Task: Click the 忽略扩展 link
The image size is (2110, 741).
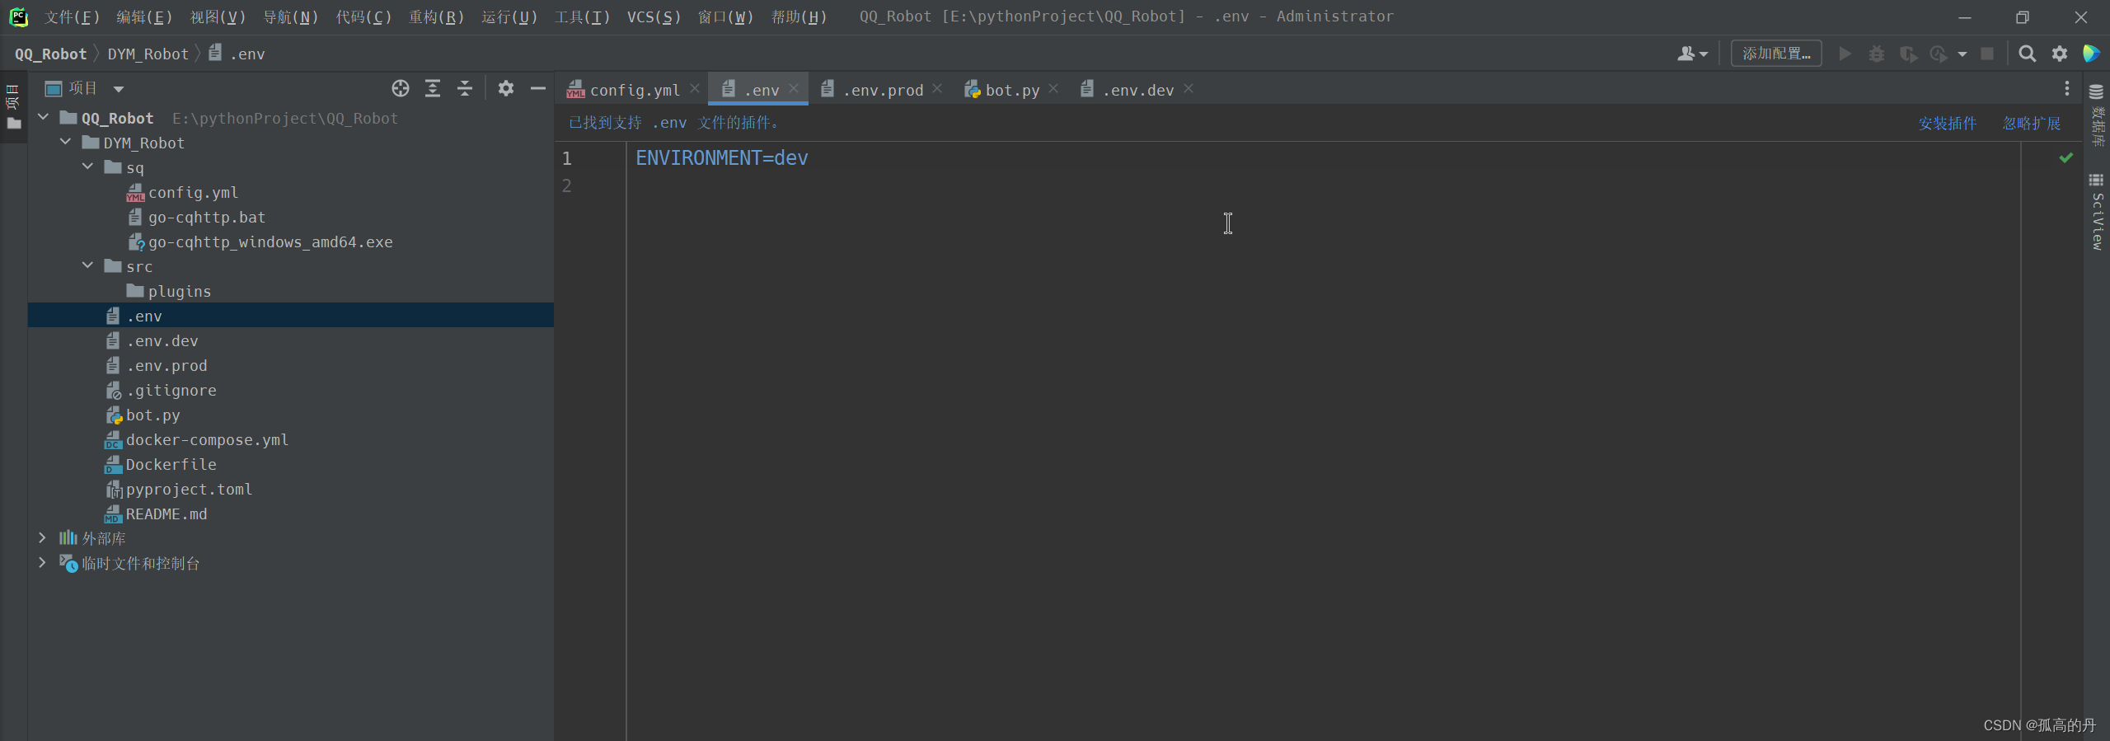Action: pyautogui.click(x=2032, y=124)
